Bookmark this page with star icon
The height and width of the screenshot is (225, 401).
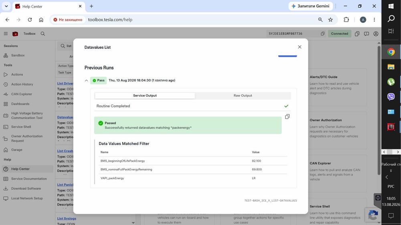tap(330, 20)
